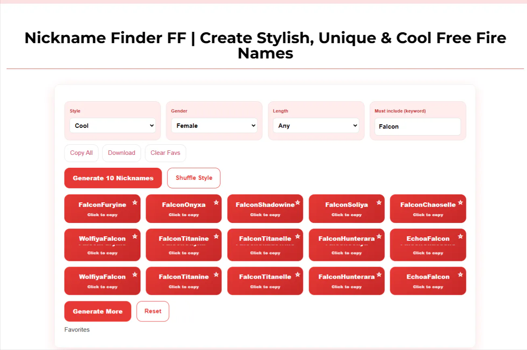This screenshot has width=527, height=350.
Task: Clear Favs to remove favorites
Action: click(165, 153)
